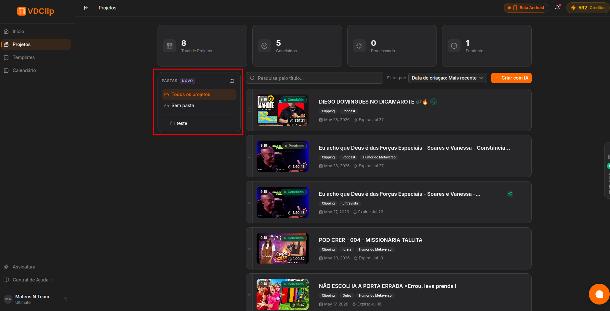Open Data de criação: Mais recente dropdown
The width and height of the screenshot is (610, 311).
coord(448,78)
